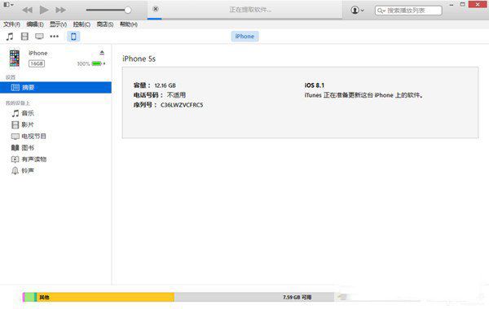Click the capacity value 12.16 GB
The height and width of the screenshot is (309, 489).
165,85
